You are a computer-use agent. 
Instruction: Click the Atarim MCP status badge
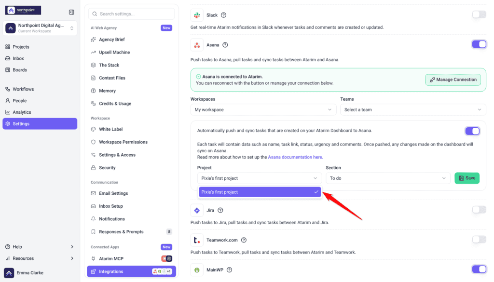pyautogui.click(x=166, y=259)
